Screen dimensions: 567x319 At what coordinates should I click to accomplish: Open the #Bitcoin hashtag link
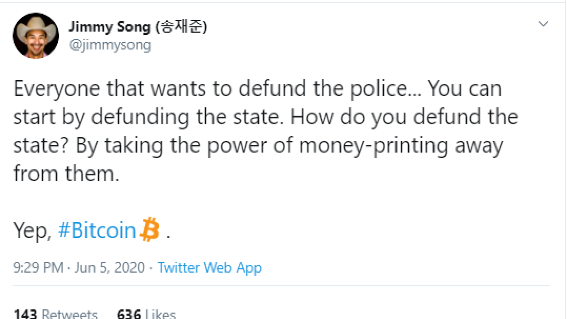pyautogui.click(x=97, y=230)
